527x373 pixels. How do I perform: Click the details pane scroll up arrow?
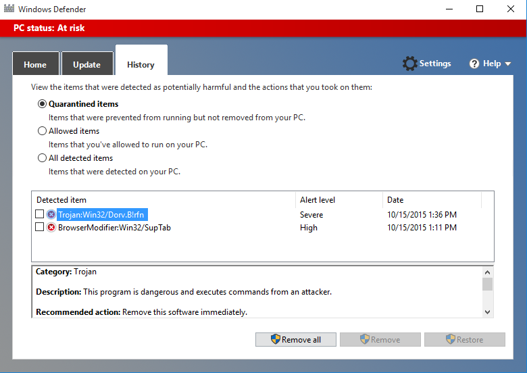point(487,272)
